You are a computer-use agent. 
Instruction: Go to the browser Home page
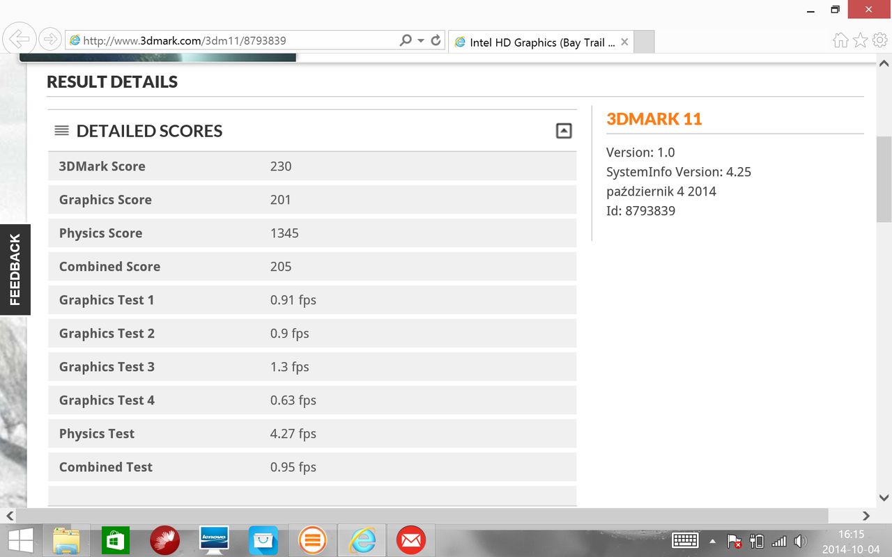(840, 40)
